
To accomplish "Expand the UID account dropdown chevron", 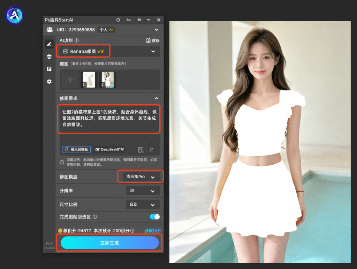I will [157, 30].
